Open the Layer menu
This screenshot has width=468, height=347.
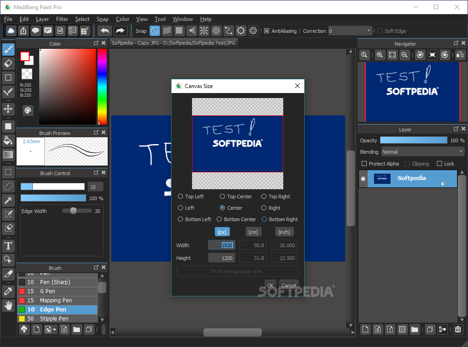tap(42, 19)
